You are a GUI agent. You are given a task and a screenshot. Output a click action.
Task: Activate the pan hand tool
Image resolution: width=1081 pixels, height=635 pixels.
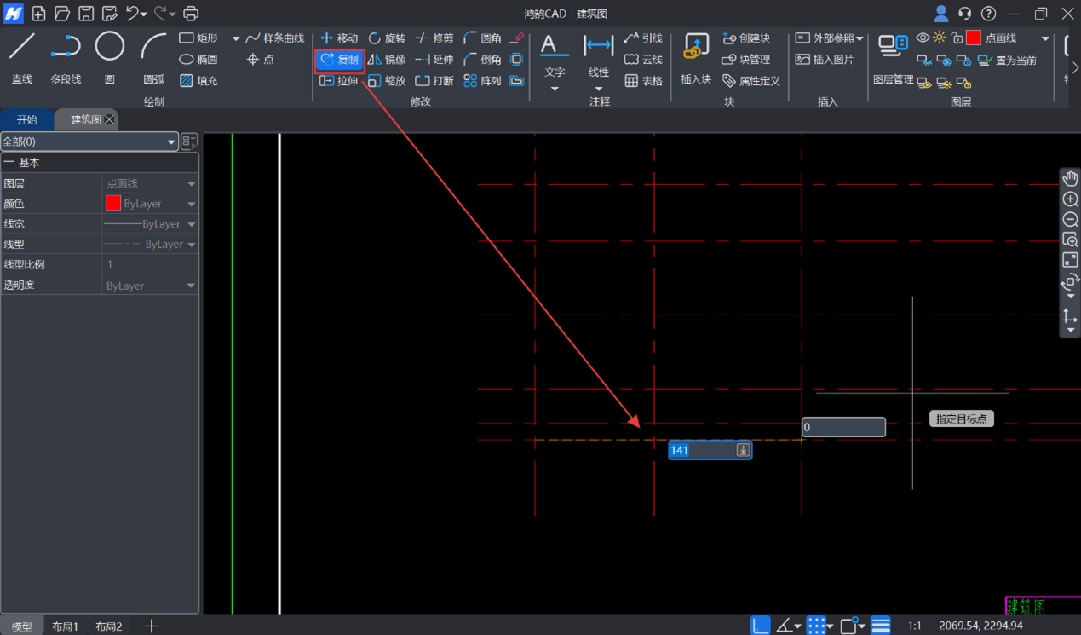coord(1070,178)
